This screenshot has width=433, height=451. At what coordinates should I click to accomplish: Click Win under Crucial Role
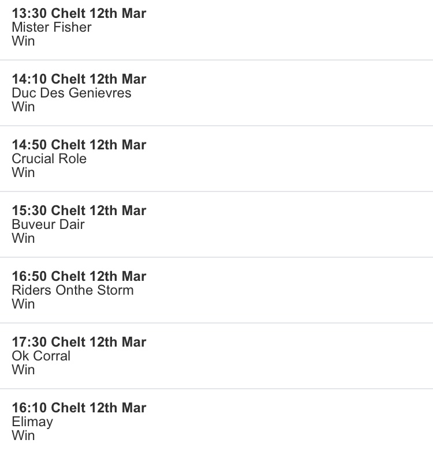[x=23, y=172]
